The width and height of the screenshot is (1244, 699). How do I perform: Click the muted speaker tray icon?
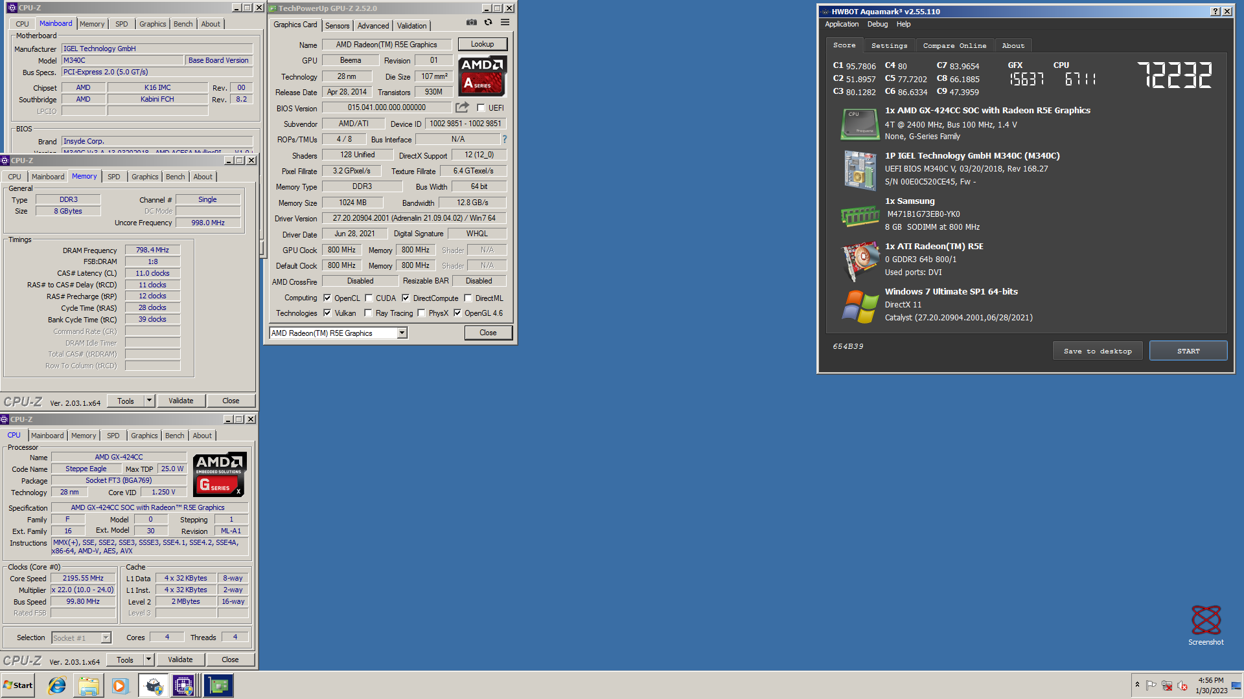coord(1182,685)
